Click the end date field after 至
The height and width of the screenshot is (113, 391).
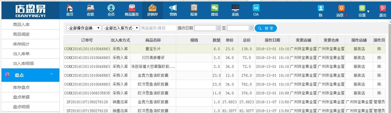coord(240,28)
